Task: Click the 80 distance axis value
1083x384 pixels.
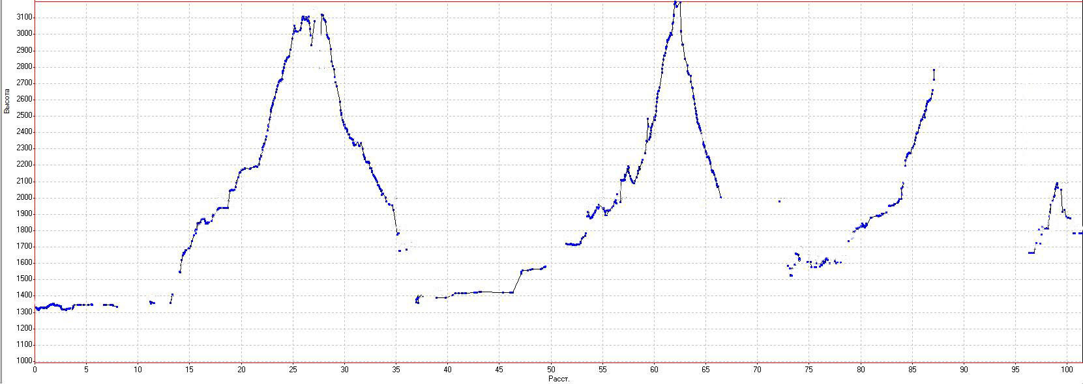Action: [x=861, y=370]
